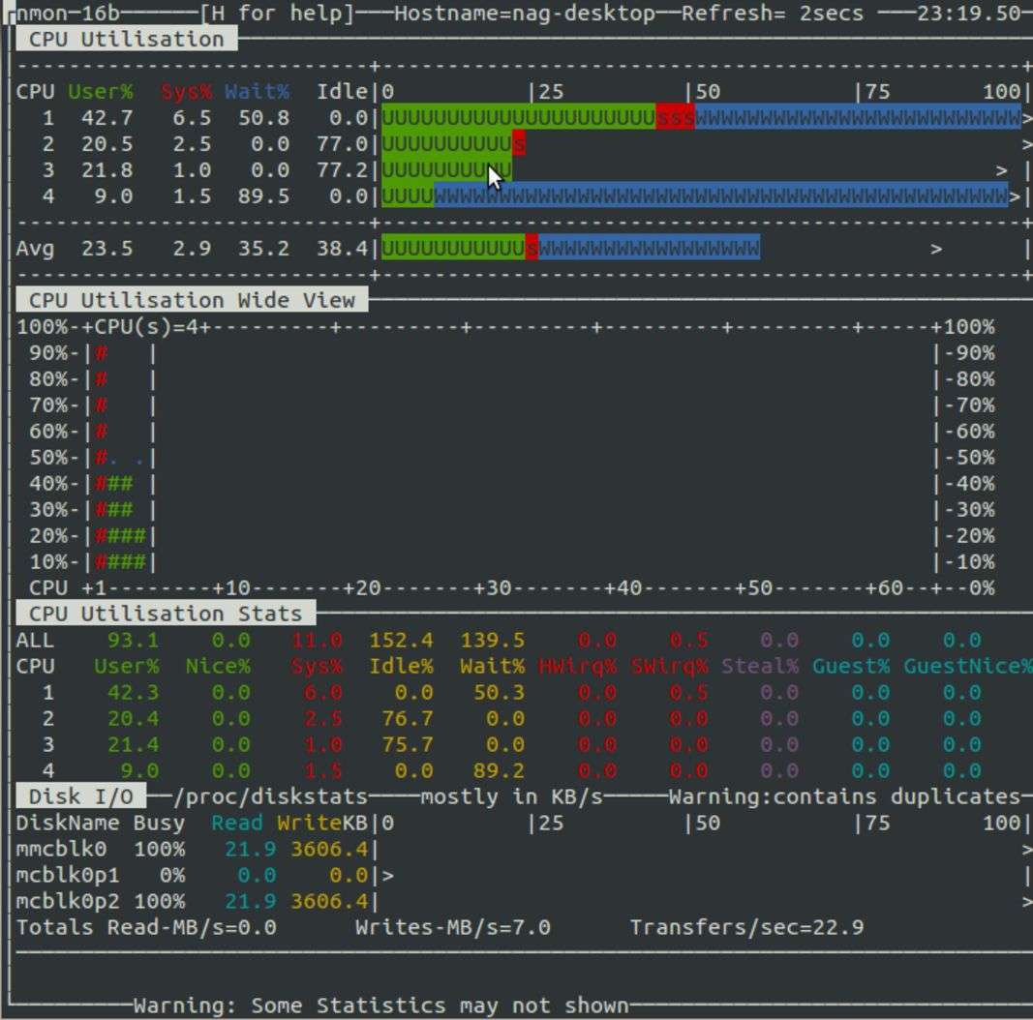
Task: Click the blue Wait bar for CPU 4
Action: [720, 196]
